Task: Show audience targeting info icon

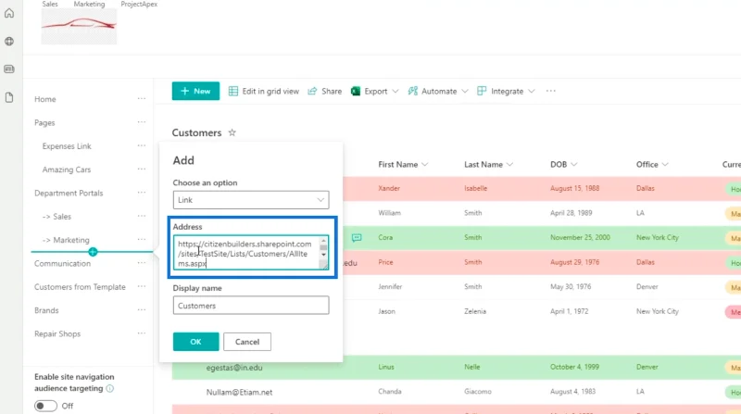Action: [109, 388]
